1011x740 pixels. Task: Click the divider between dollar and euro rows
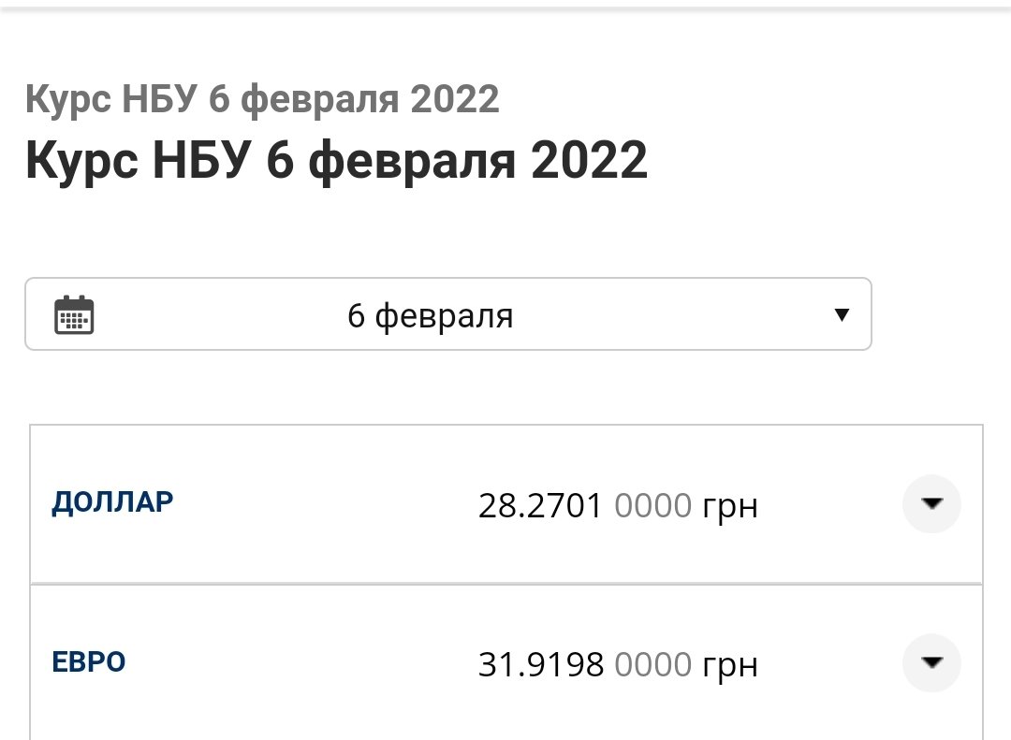(505, 584)
